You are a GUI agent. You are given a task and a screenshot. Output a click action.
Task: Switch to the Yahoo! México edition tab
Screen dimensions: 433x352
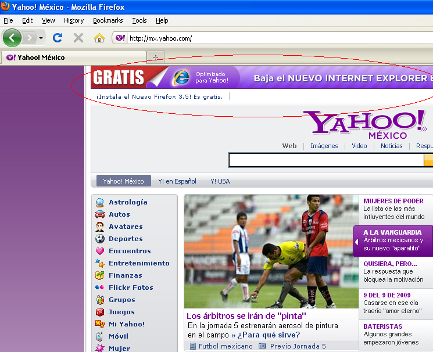point(123,181)
